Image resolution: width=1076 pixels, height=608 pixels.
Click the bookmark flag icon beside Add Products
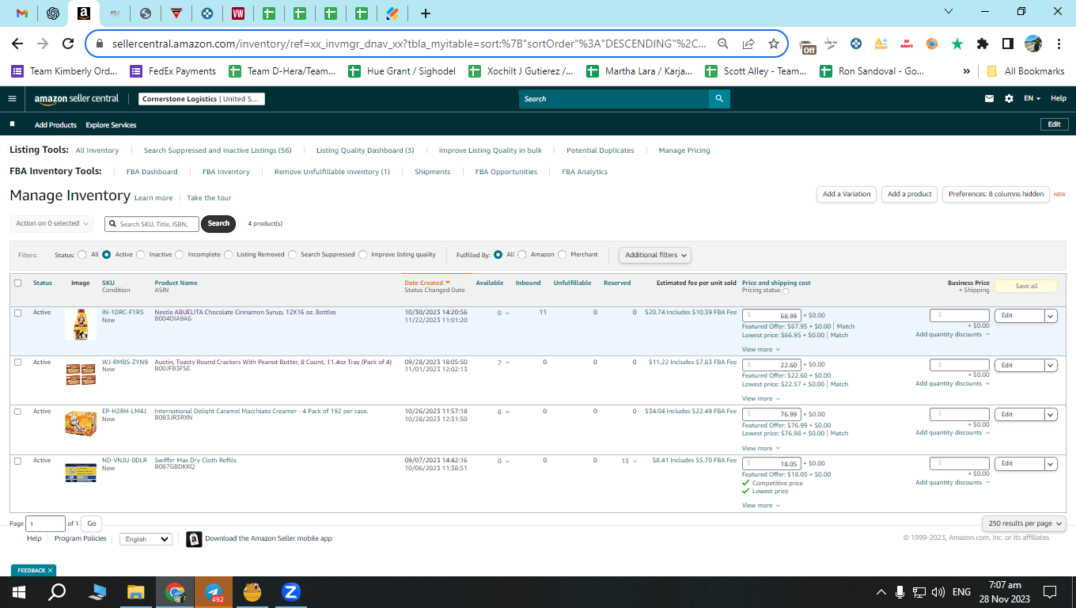12,124
